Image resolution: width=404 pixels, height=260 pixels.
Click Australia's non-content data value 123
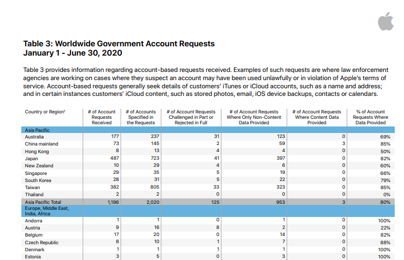click(x=281, y=136)
